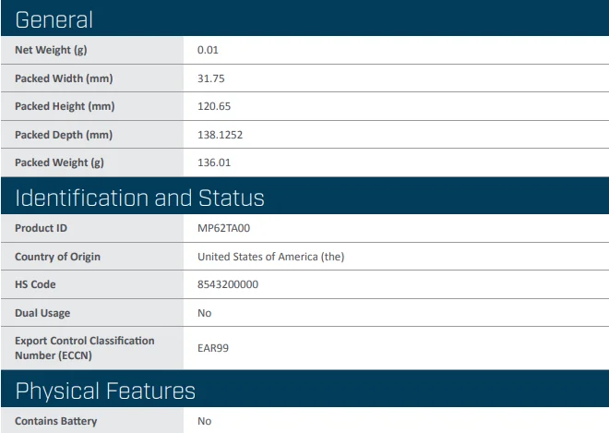Select the 'Packed Weight (g)' label

pyautogui.click(x=59, y=162)
